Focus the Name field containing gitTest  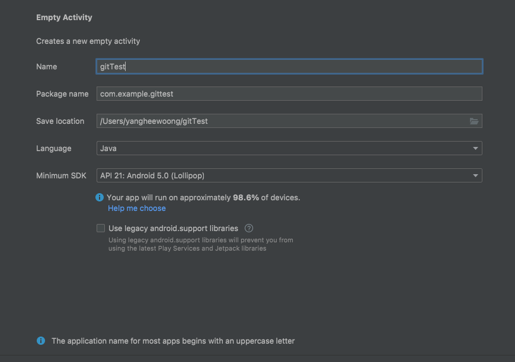[x=289, y=67]
